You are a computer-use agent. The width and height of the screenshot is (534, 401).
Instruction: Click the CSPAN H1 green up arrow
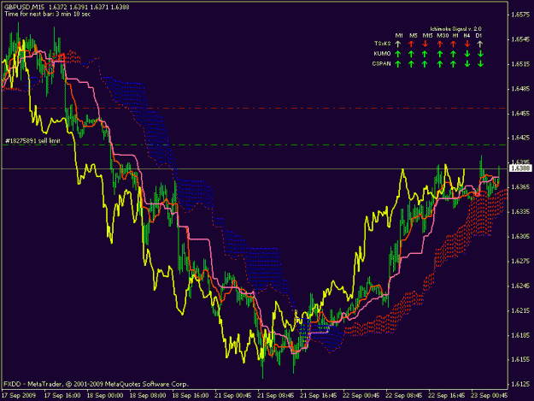pyautogui.click(x=454, y=64)
